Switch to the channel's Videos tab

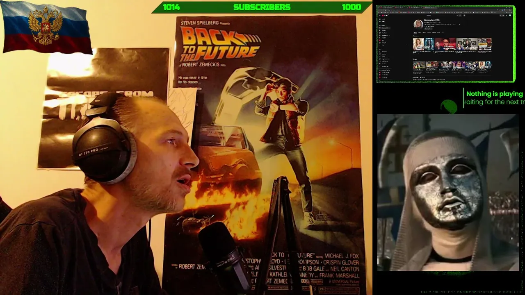tap(420, 32)
